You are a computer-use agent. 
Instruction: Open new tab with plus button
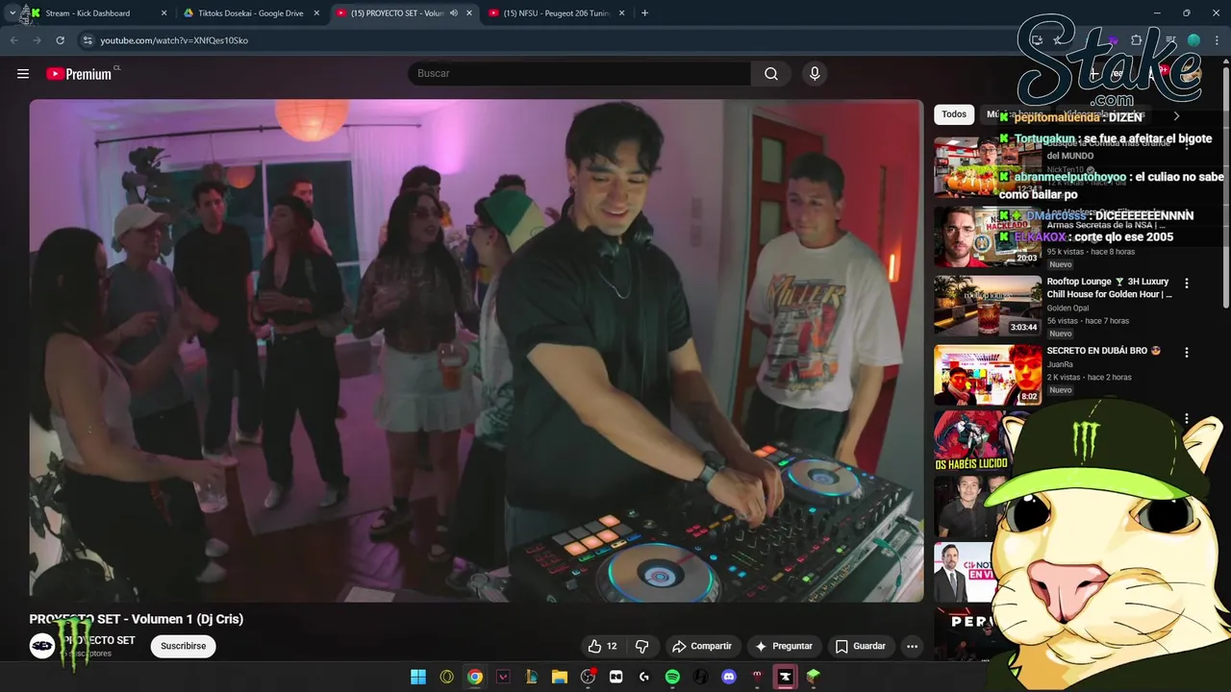click(644, 13)
